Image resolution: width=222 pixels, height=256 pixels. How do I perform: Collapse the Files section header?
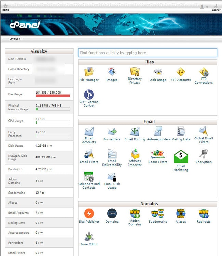tap(148, 62)
